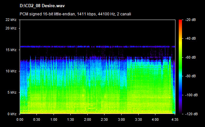The height and width of the screenshot is (127, 205).
Task: Click the PCM signed 16-bit format description
Action: pyautogui.click(x=75, y=14)
